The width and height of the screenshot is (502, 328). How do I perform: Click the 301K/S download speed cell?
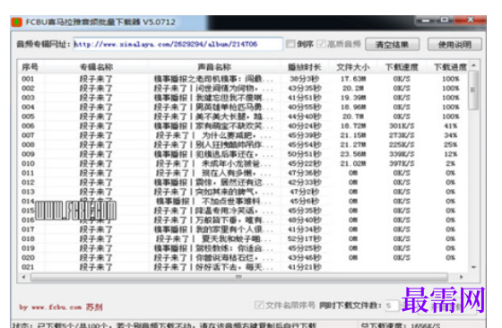[402, 125]
